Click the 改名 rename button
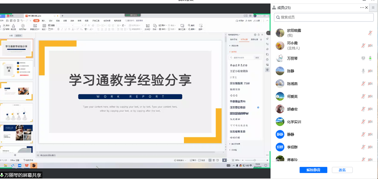This screenshot has height=179, width=378. coord(342,170)
